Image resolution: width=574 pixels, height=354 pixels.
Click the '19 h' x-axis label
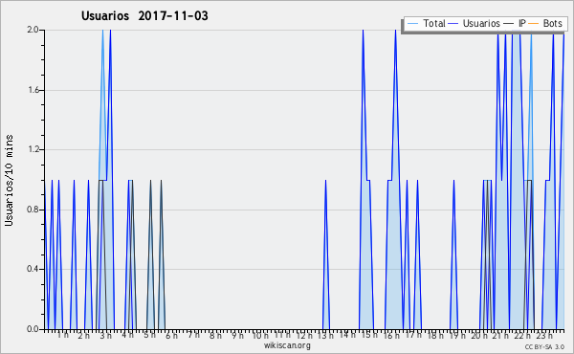(457, 335)
